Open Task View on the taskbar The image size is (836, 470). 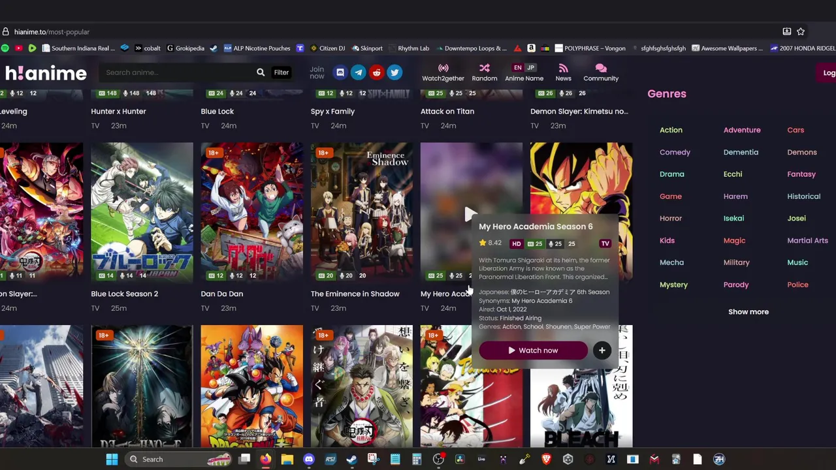(x=244, y=459)
